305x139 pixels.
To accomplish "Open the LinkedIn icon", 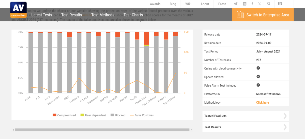I will (245, 4).
